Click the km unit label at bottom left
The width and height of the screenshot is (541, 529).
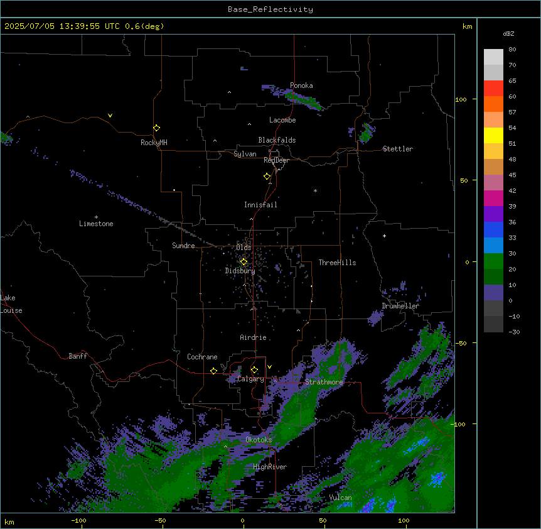[9, 522]
